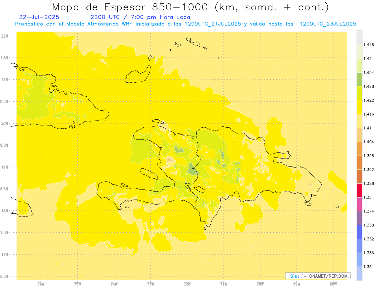This screenshot has width=374, height=288.
Task: Pick the bright yellow legend band 1.416 to 1.422
Action: (359, 107)
